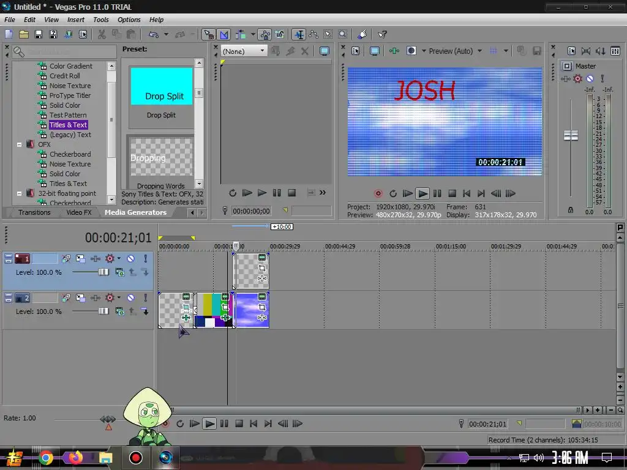
Task: Click the What's This help icon
Action: point(382,34)
